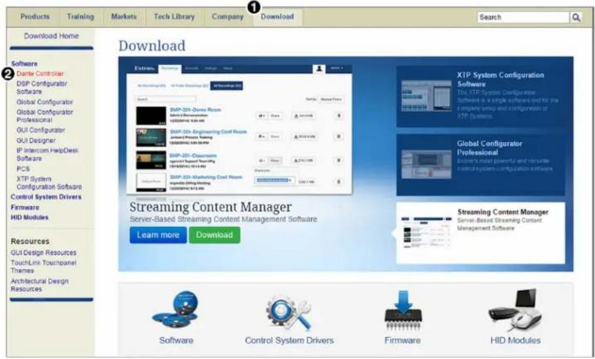Open Global Configurator Professional sidebar link

pos(45,116)
